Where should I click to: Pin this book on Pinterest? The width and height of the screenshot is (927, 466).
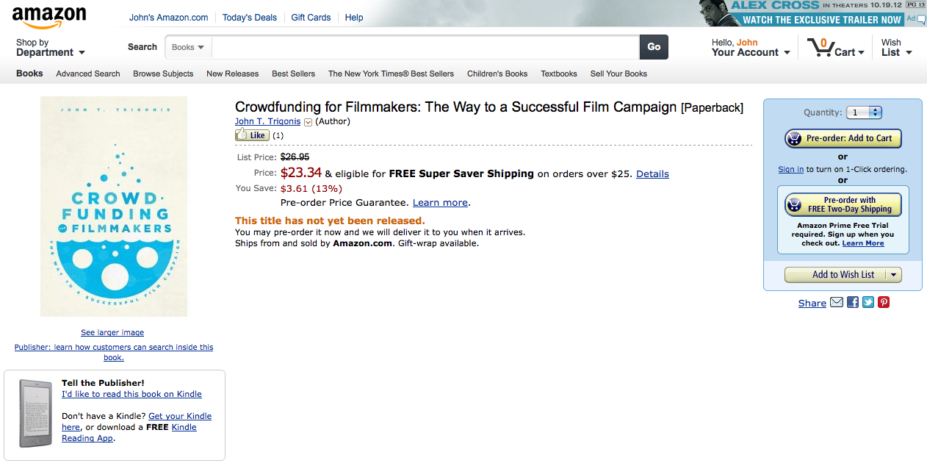884,302
